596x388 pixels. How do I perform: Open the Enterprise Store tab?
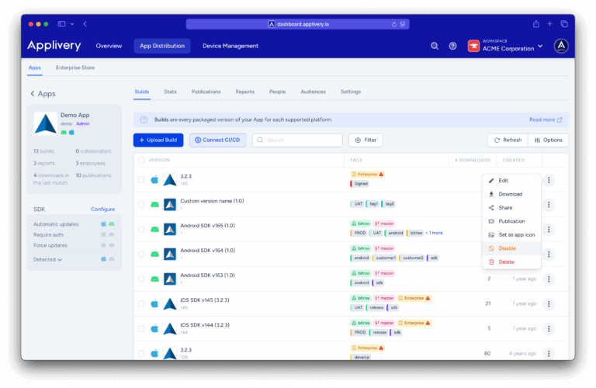click(x=75, y=68)
